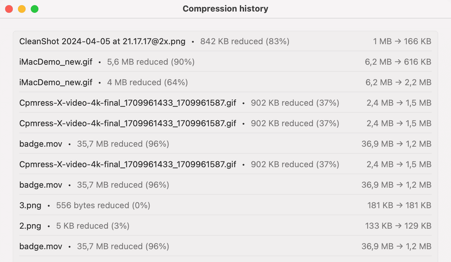
Task: Click the 'Compression history' window title
Action: click(x=225, y=9)
